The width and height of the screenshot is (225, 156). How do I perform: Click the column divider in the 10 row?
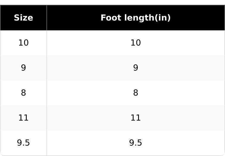coord(47,43)
